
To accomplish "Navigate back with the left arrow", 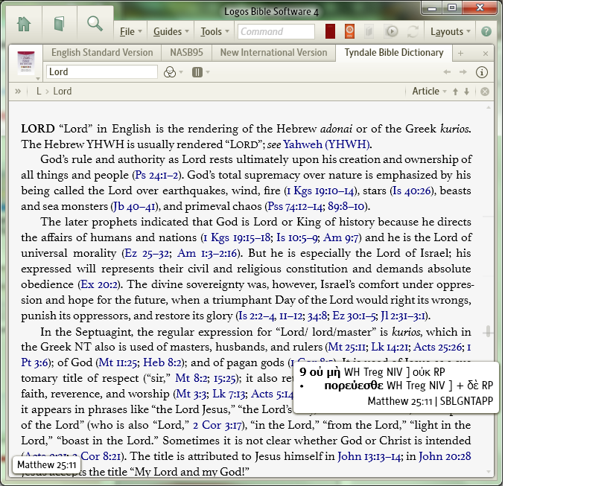I will click(x=447, y=72).
